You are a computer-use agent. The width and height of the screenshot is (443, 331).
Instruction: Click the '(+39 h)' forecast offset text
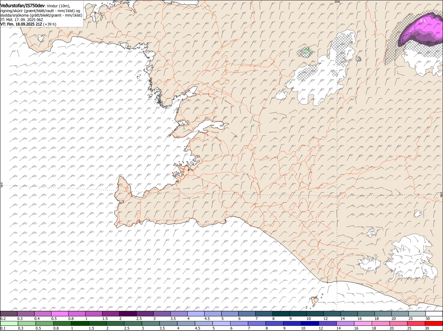tap(50, 24)
